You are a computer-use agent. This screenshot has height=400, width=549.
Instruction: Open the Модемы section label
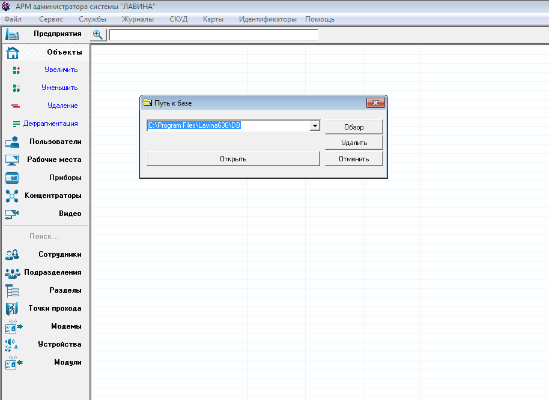(66, 326)
